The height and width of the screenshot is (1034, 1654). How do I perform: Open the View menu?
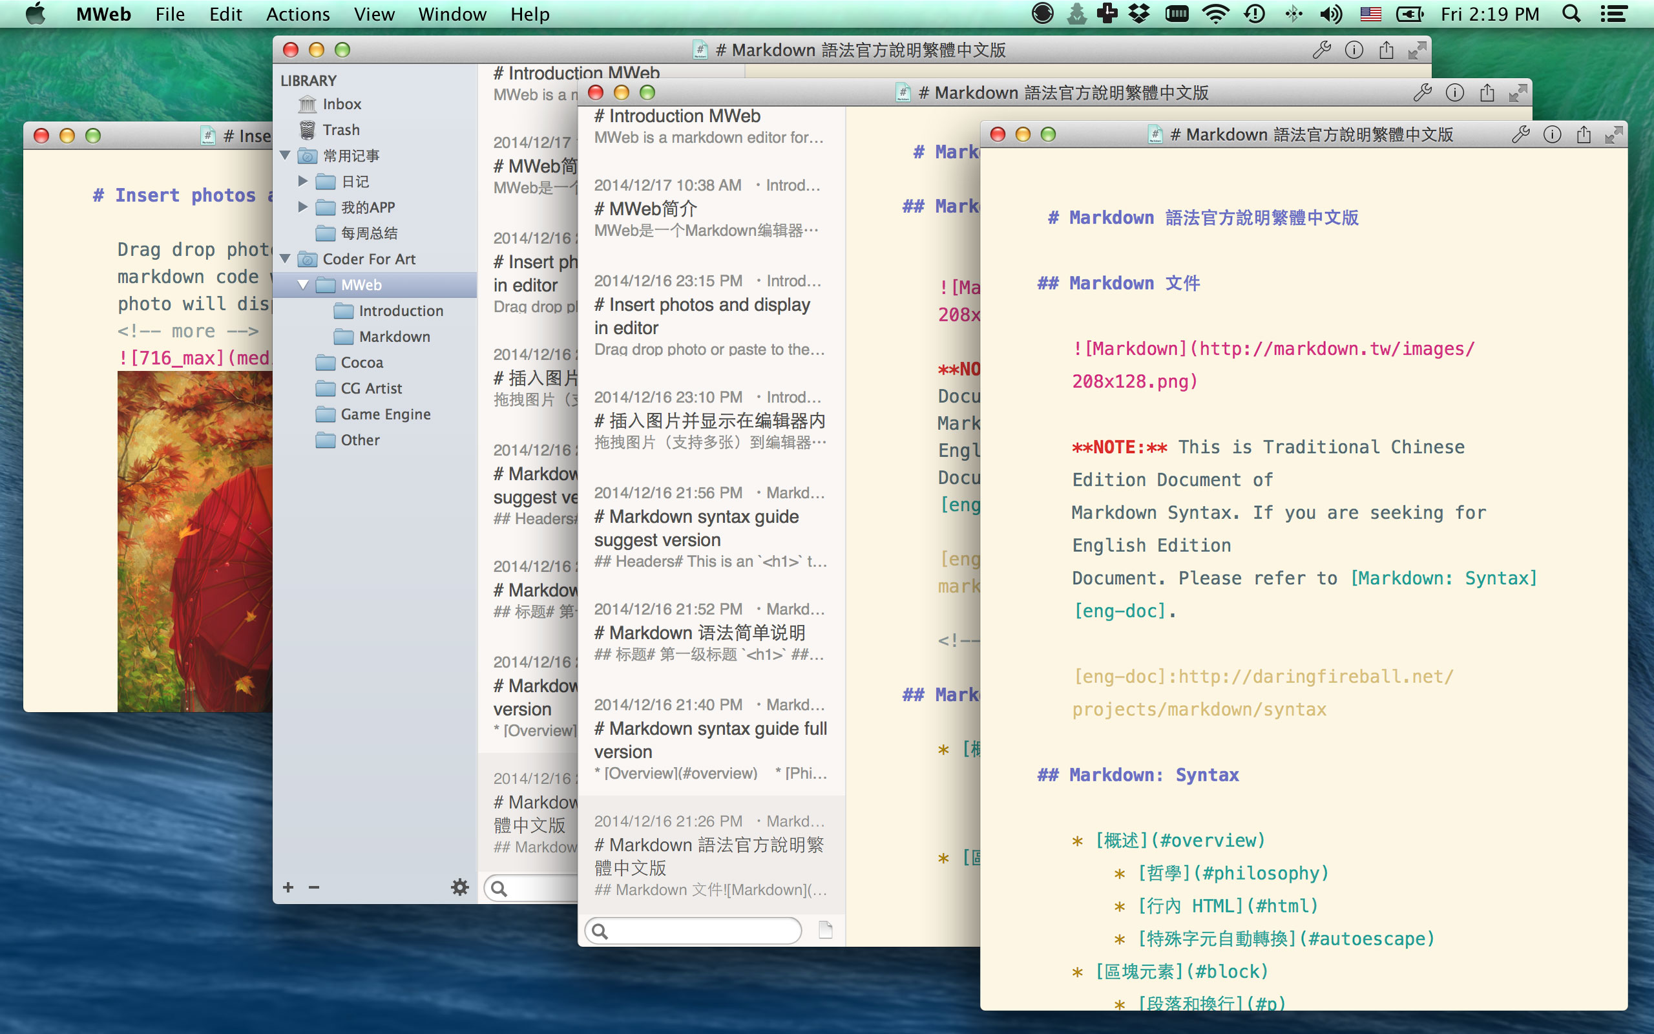[374, 14]
